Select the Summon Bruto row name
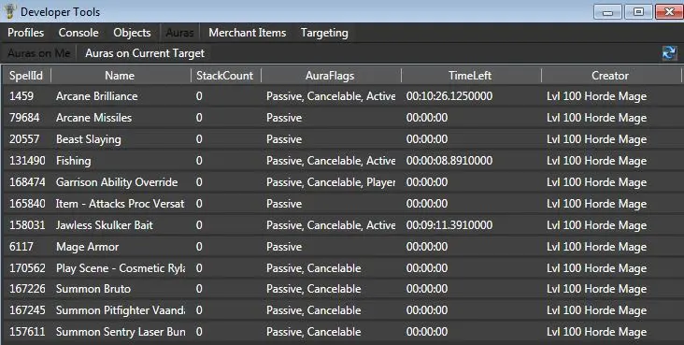The width and height of the screenshot is (684, 345). tap(93, 289)
